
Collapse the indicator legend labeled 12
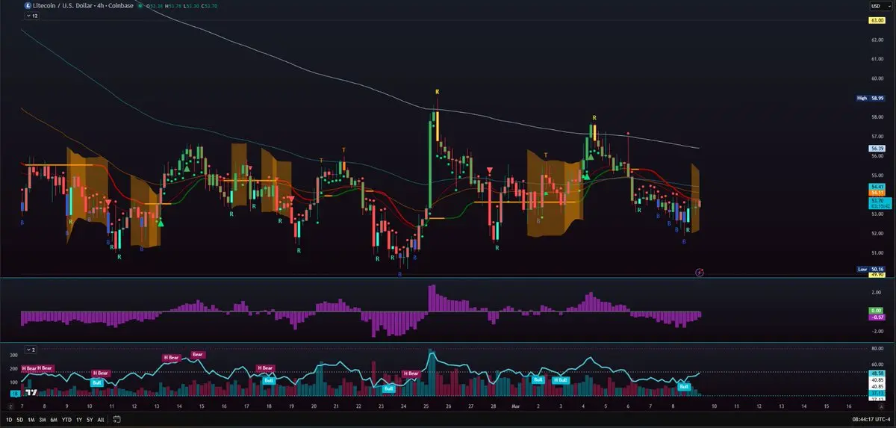tap(31, 16)
